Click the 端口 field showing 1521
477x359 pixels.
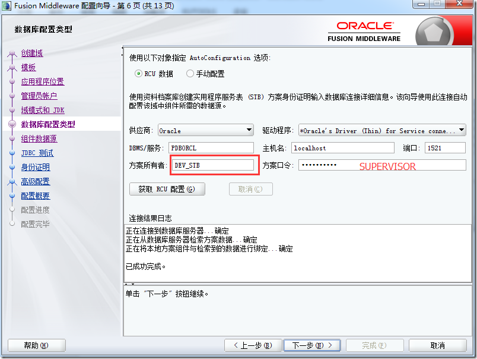point(445,148)
